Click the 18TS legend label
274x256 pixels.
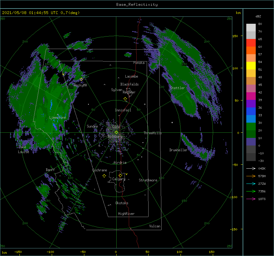(262, 199)
